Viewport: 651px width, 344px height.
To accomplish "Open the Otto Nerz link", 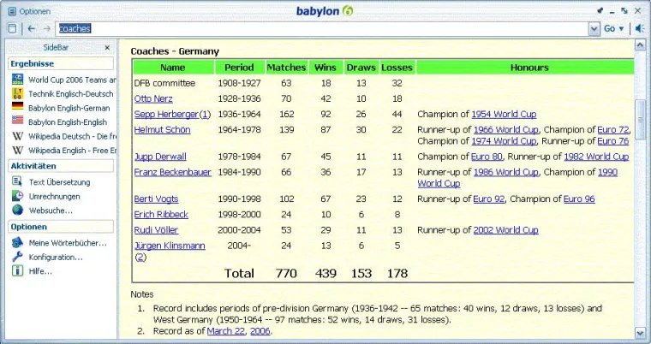I will pyautogui.click(x=153, y=98).
